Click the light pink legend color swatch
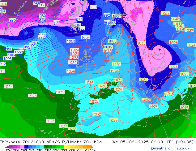 (22, 147)
